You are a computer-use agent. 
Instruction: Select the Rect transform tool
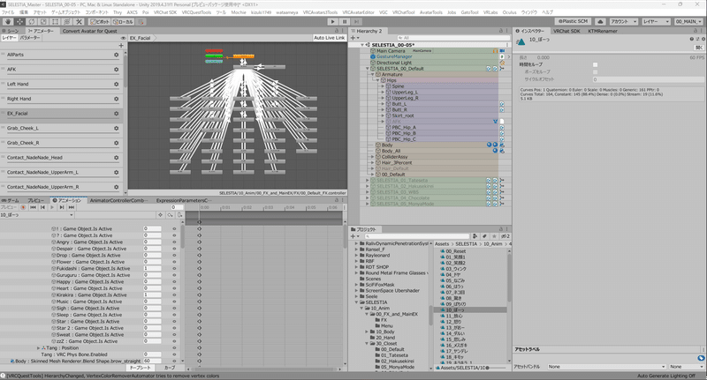pos(55,21)
